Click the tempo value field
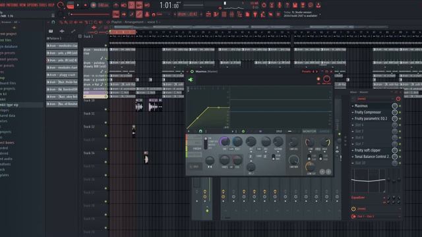 point(103,5)
